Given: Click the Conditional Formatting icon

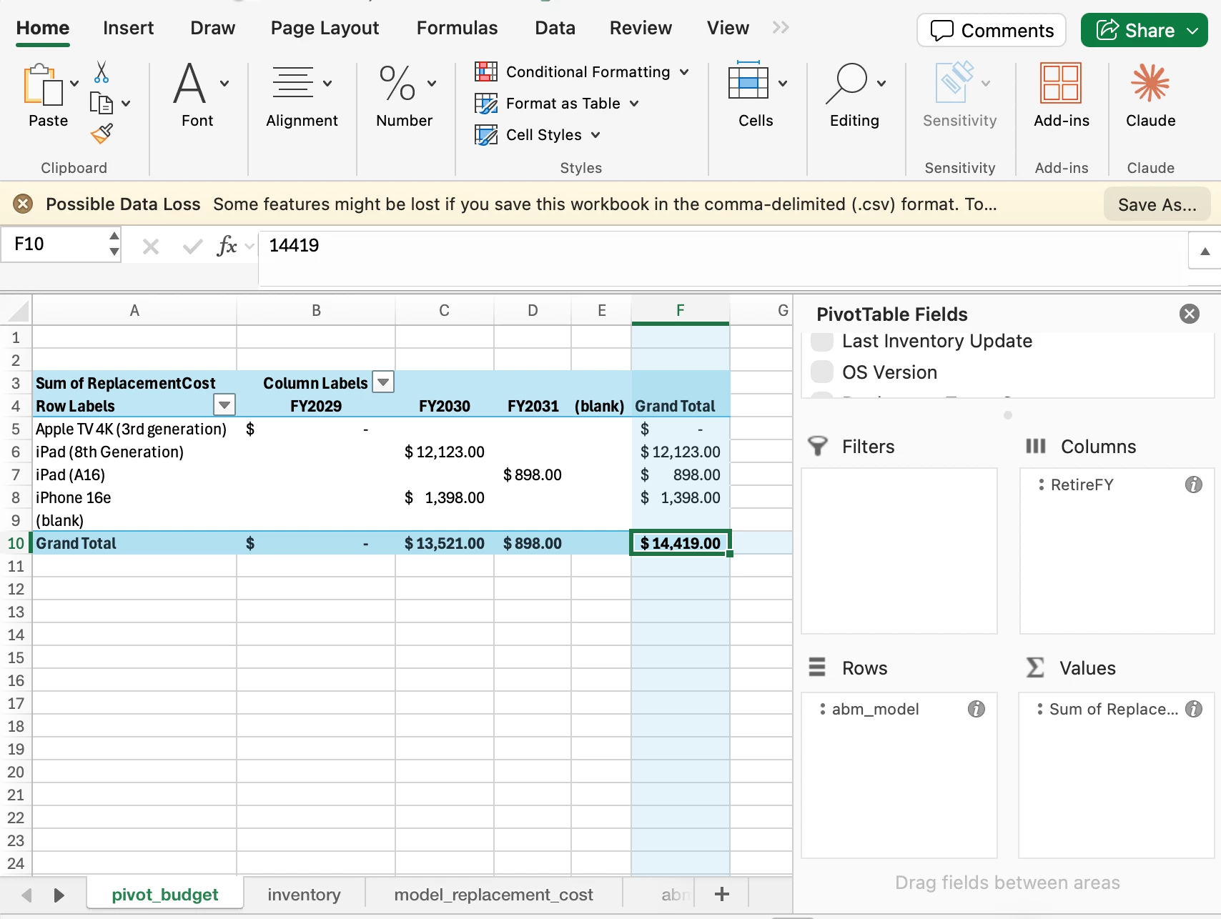Looking at the screenshot, I should [486, 71].
